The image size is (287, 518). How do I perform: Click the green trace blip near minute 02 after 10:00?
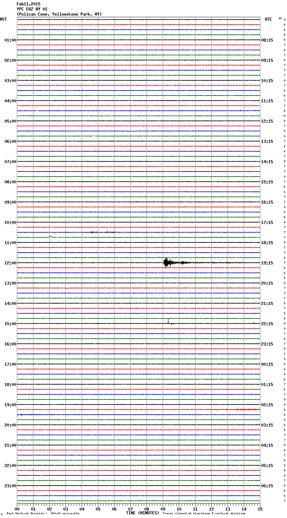click(50, 236)
